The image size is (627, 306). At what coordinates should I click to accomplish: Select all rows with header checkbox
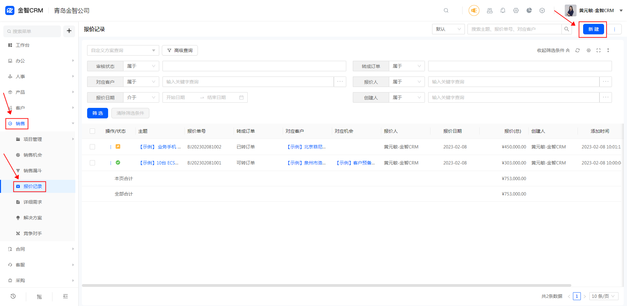(x=92, y=131)
